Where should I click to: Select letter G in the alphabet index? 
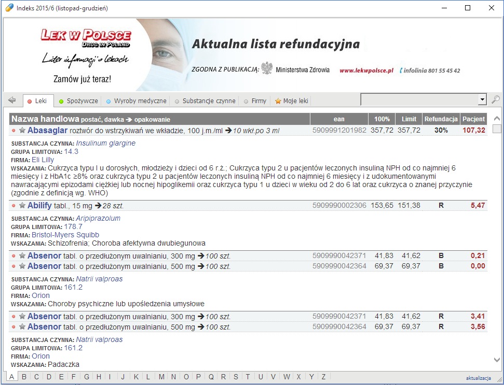87,377
